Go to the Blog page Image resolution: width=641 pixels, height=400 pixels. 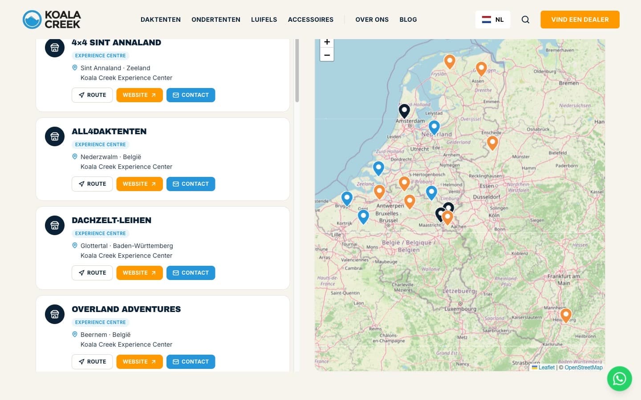point(408,20)
